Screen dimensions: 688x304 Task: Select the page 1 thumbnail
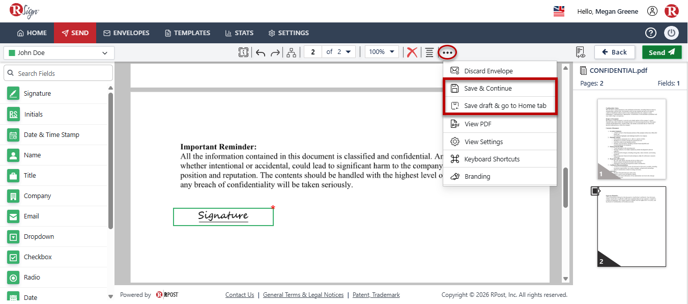click(x=632, y=139)
